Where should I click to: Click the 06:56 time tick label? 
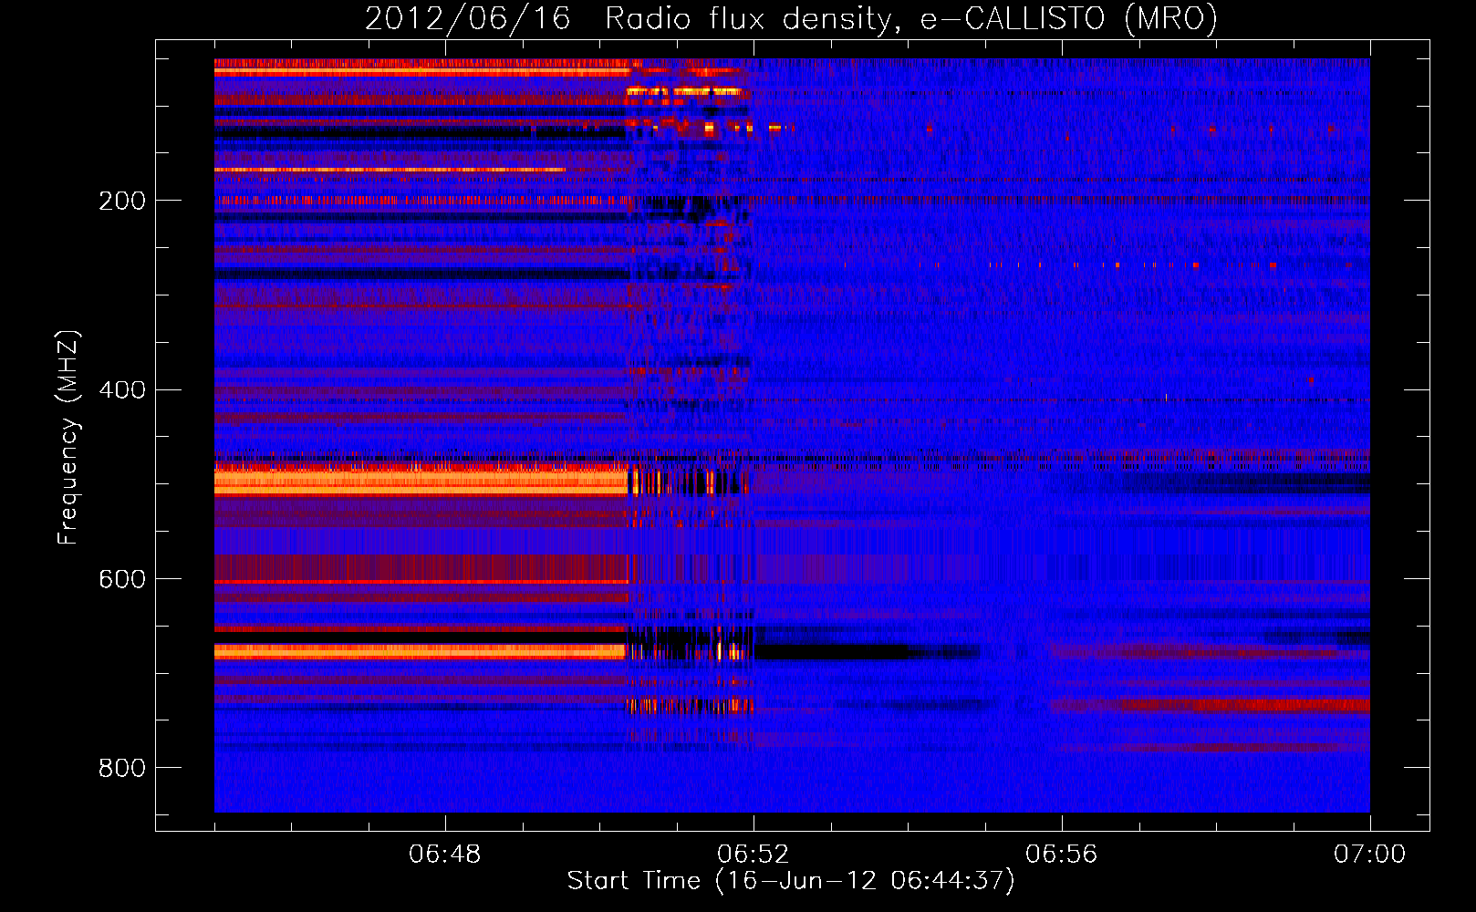(x=1062, y=855)
